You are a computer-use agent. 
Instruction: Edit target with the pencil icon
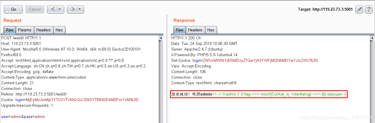[359, 9]
